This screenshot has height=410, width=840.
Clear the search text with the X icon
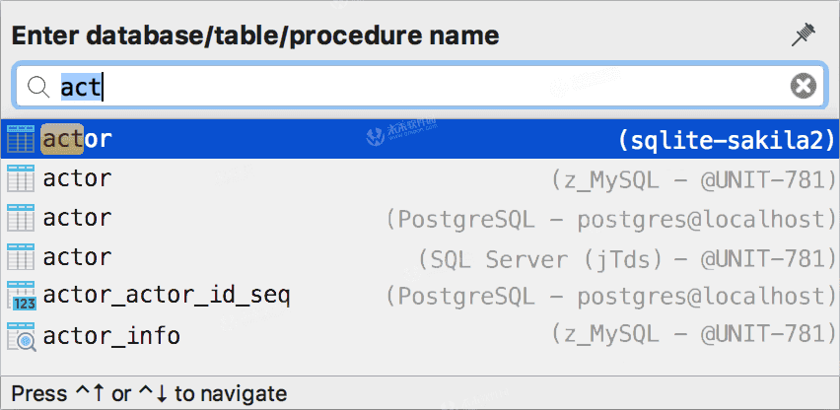coord(804,86)
